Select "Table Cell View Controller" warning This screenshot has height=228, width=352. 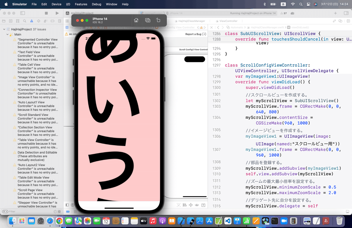[x=38, y=68]
